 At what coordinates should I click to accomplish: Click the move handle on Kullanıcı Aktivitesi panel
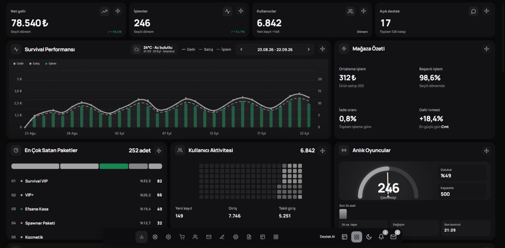point(323,151)
